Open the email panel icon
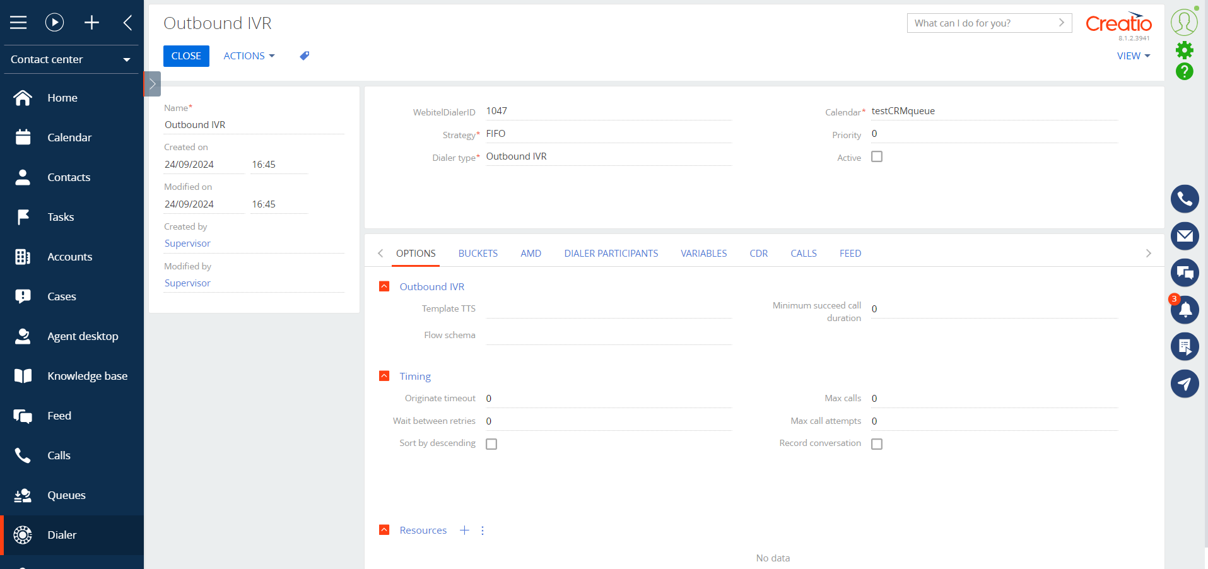1208x569 pixels. (1185, 236)
